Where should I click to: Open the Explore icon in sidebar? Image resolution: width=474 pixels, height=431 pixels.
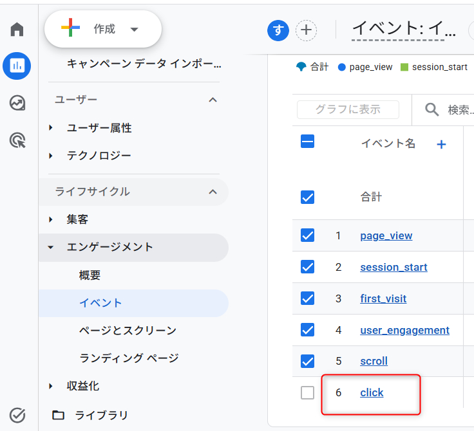click(x=17, y=103)
